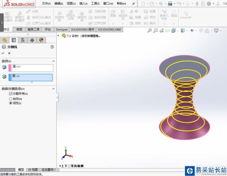Switch to FeatureManager design tree tab
This screenshot has height=176, width=227.
(5, 40)
